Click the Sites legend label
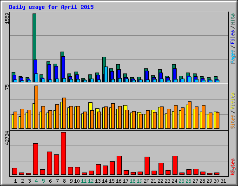 pyautogui.click(x=233, y=122)
